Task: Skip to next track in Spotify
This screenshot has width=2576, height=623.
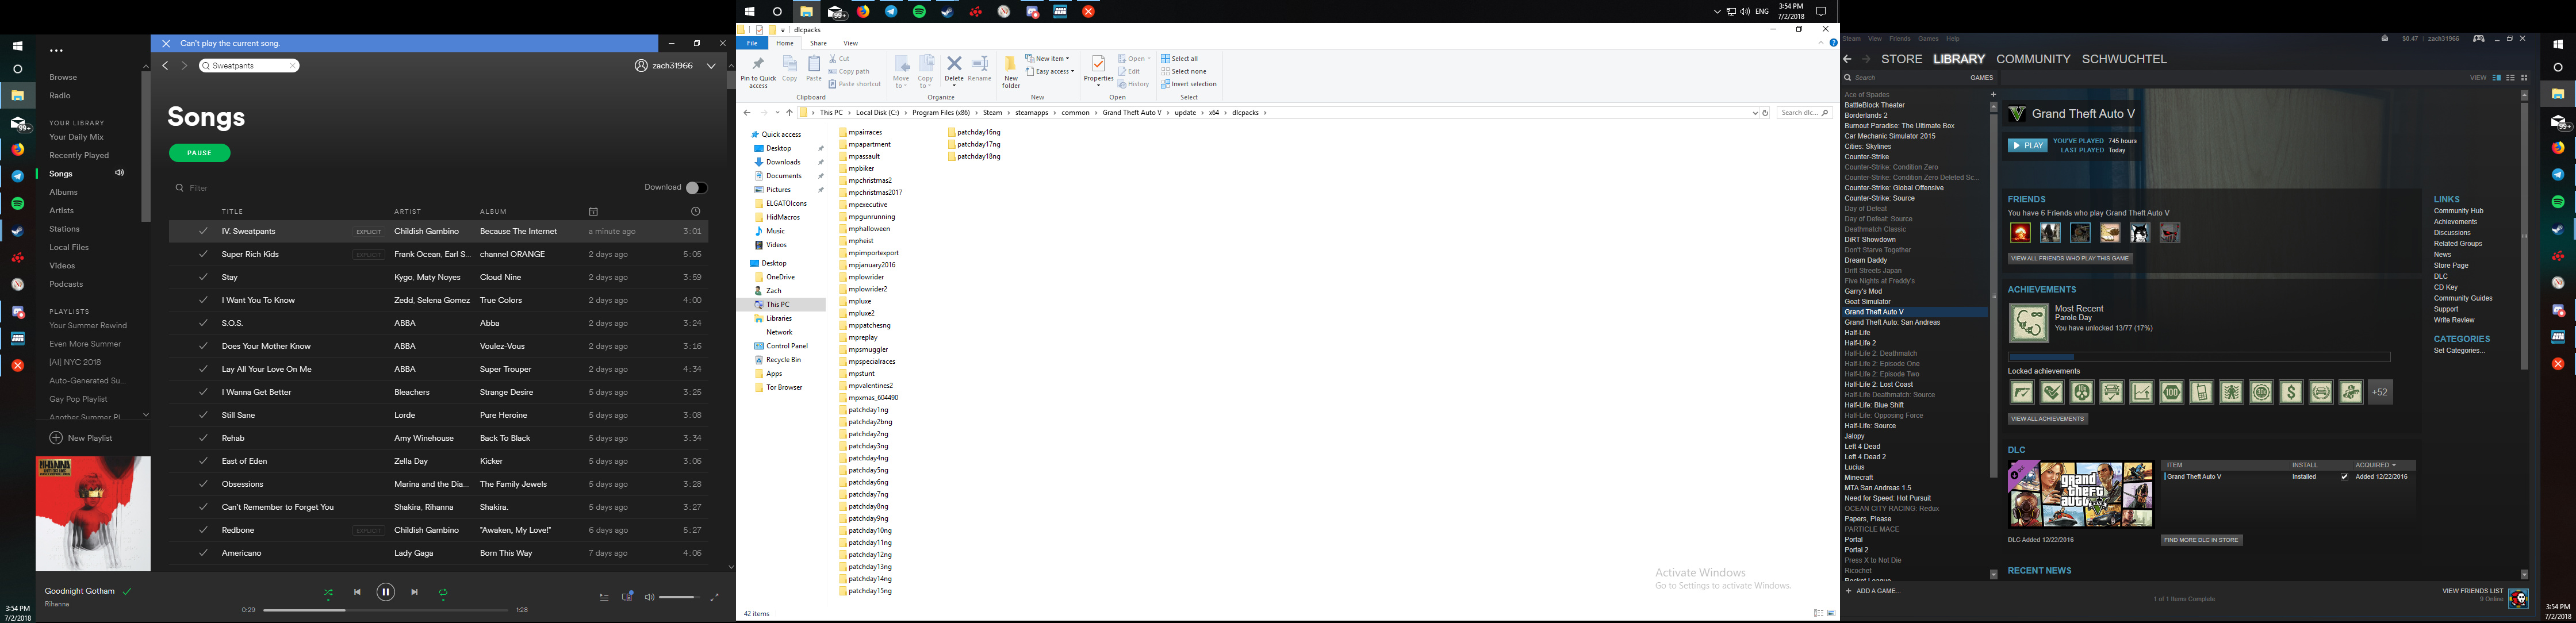Action: click(414, 592)
